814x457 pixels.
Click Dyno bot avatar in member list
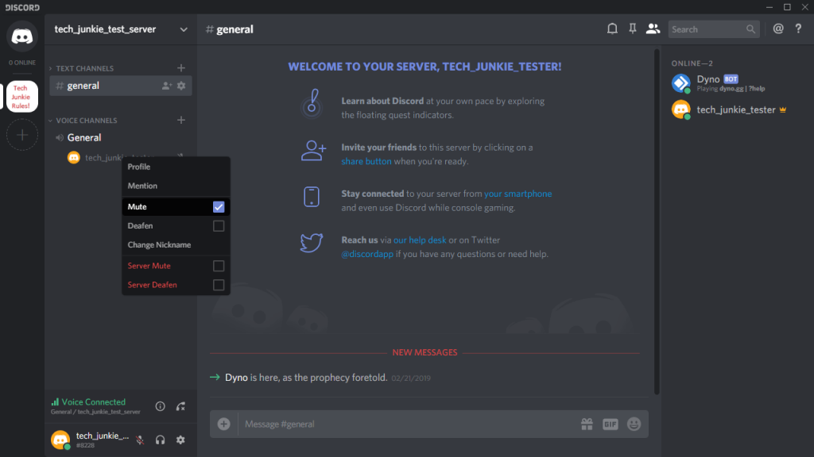(x=680, y=83)
